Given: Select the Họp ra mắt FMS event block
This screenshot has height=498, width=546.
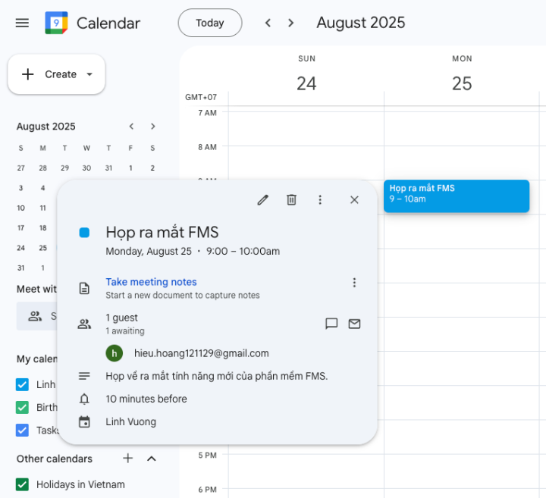Looking at the screenshot, I should [456, 196].
